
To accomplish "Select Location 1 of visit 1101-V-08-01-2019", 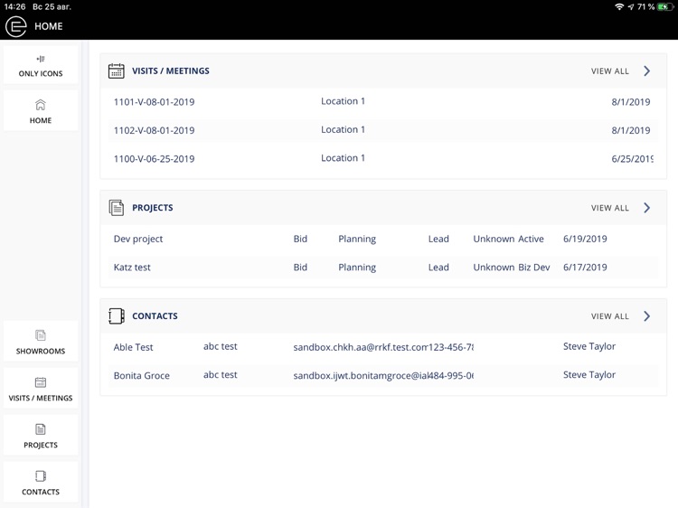I will coord(343,101).
